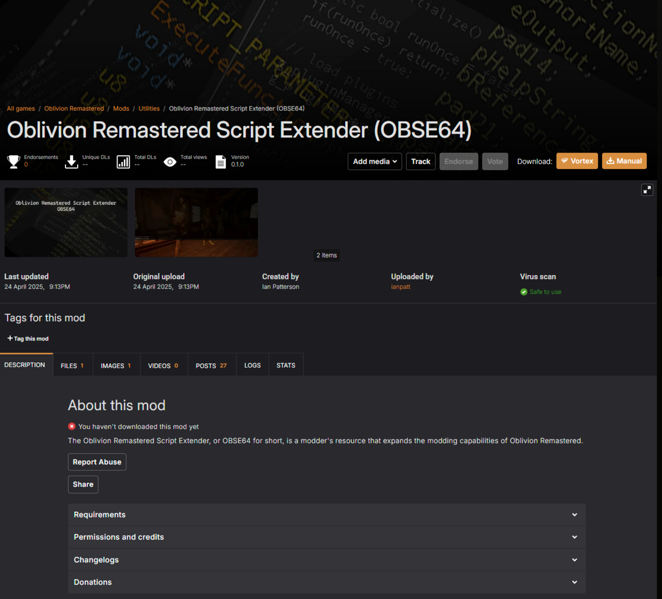Open the OBSE64 title image thumbnail
The height and width of the screenshot is (599, 662).
coord(66,222)
